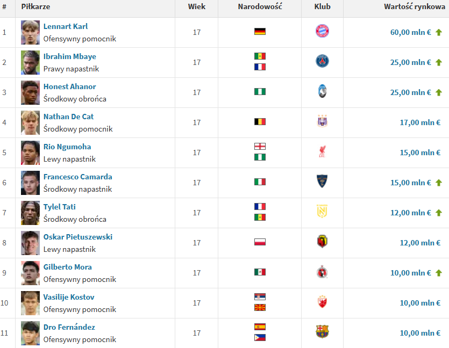Click green value arrow for Francesco Camarda
Image resolution: width=449 pixels, height=348 pixels.
[439, 183]
